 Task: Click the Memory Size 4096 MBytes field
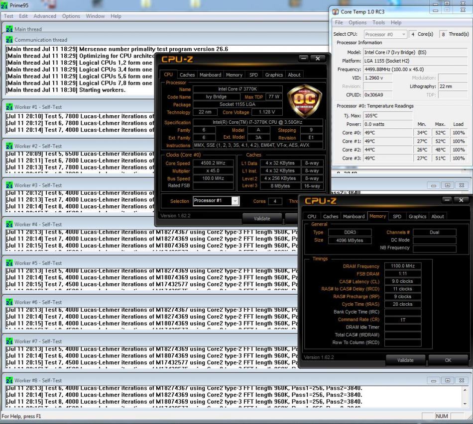point(350,240)
